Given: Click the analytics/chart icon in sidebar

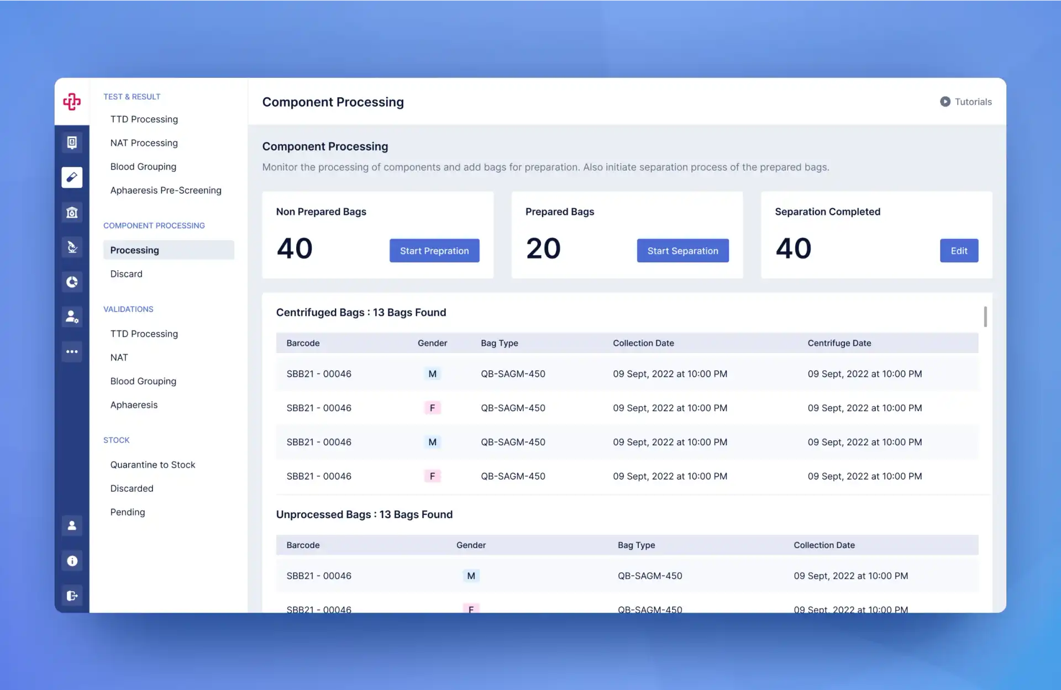Looking at the screenshot, I should click(x=71, y=281).
